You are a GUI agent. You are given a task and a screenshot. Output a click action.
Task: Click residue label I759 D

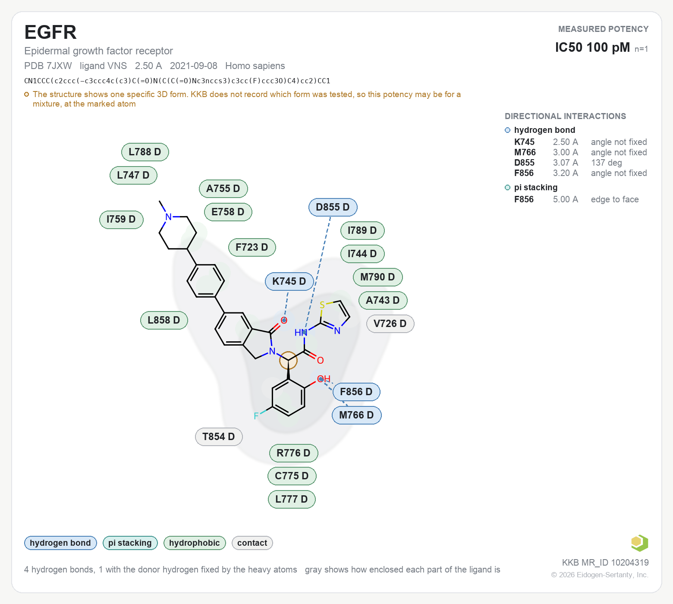point(121,219)
